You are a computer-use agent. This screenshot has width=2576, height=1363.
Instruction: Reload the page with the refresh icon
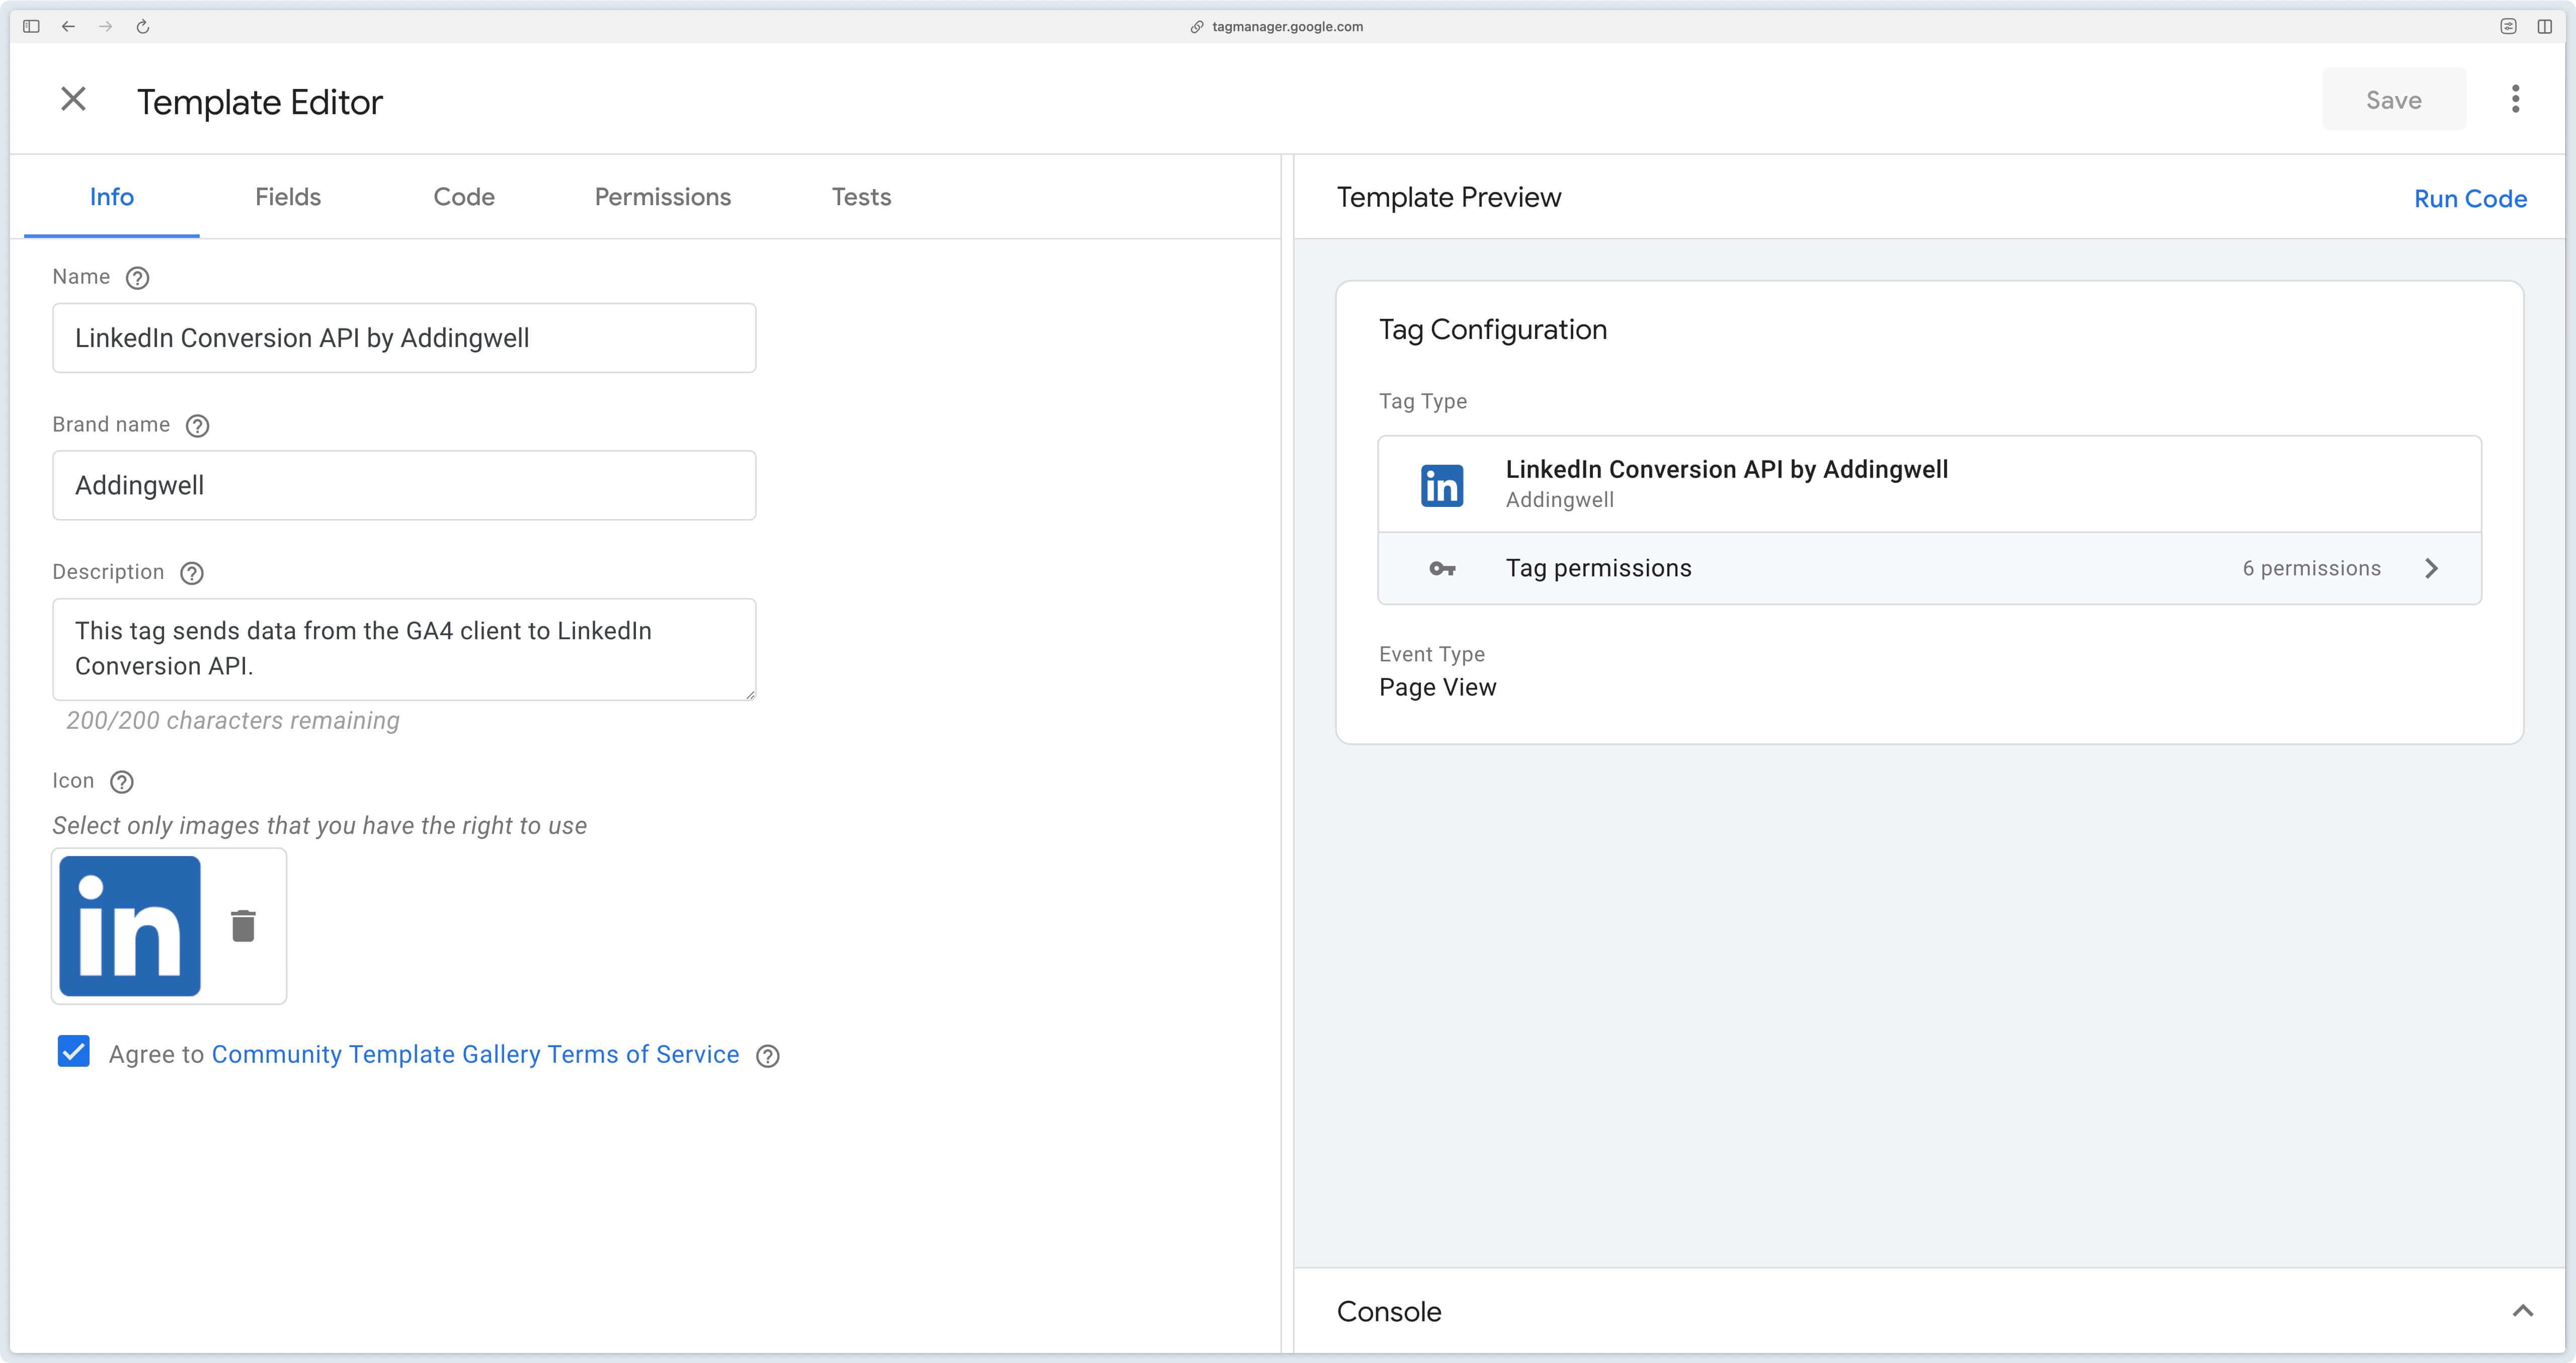tap(143, 27)
